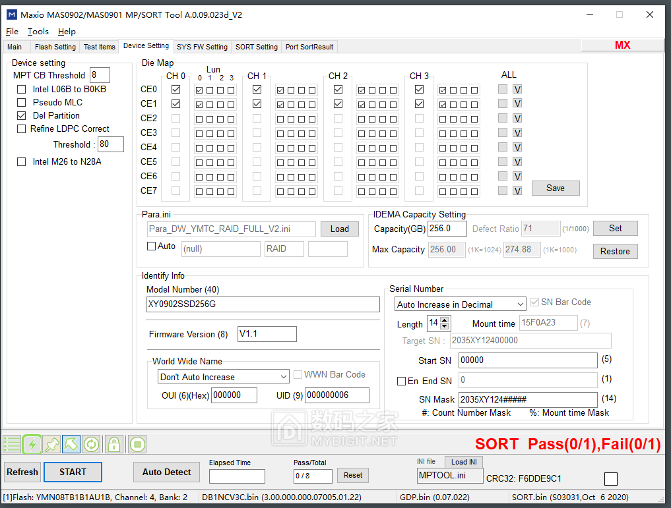Viewport: 671px width, 508px height.
Task: Click the Restore capacity button
Action: click(616, 251)
